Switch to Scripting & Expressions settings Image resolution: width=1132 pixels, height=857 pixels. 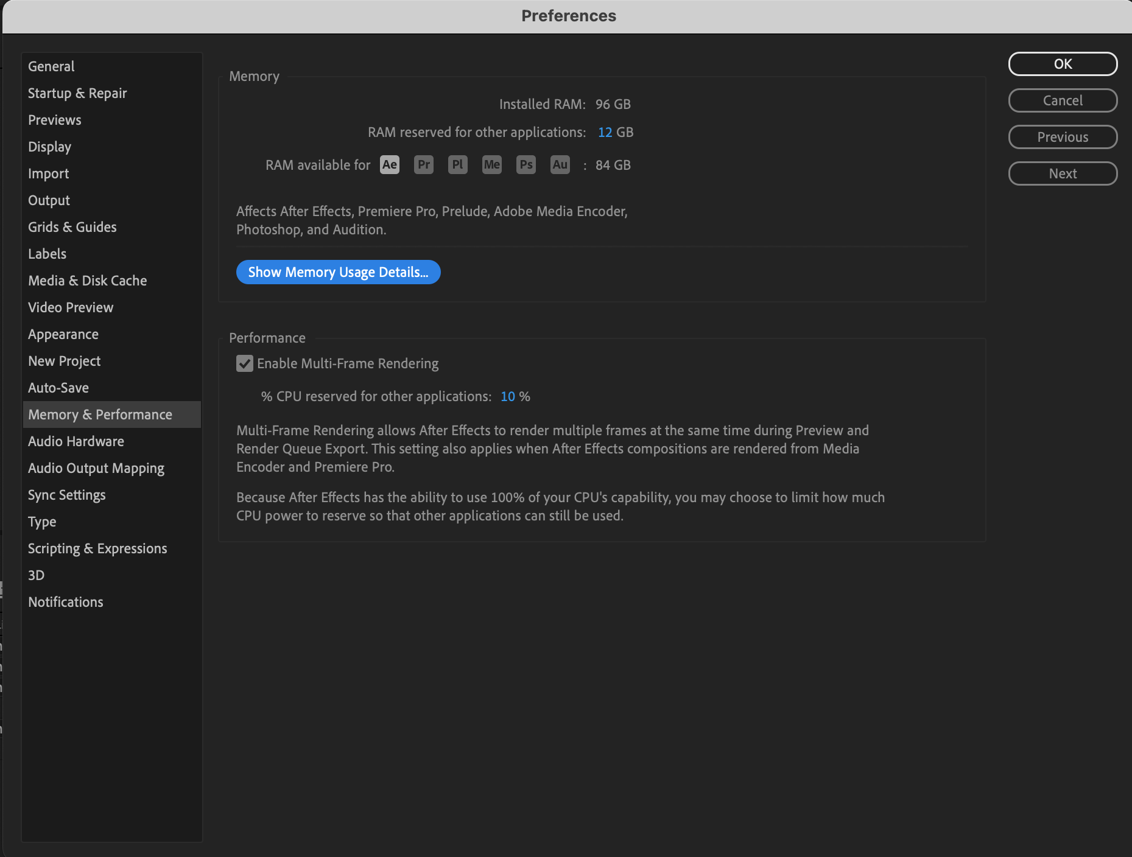pyautogui.click(x=97, y=548)
